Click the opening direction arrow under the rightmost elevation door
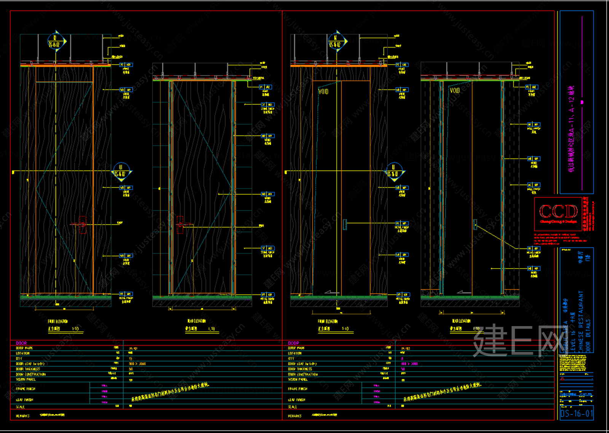The height and width of the screenshot is (433, 609). click(x=464, y=292)
